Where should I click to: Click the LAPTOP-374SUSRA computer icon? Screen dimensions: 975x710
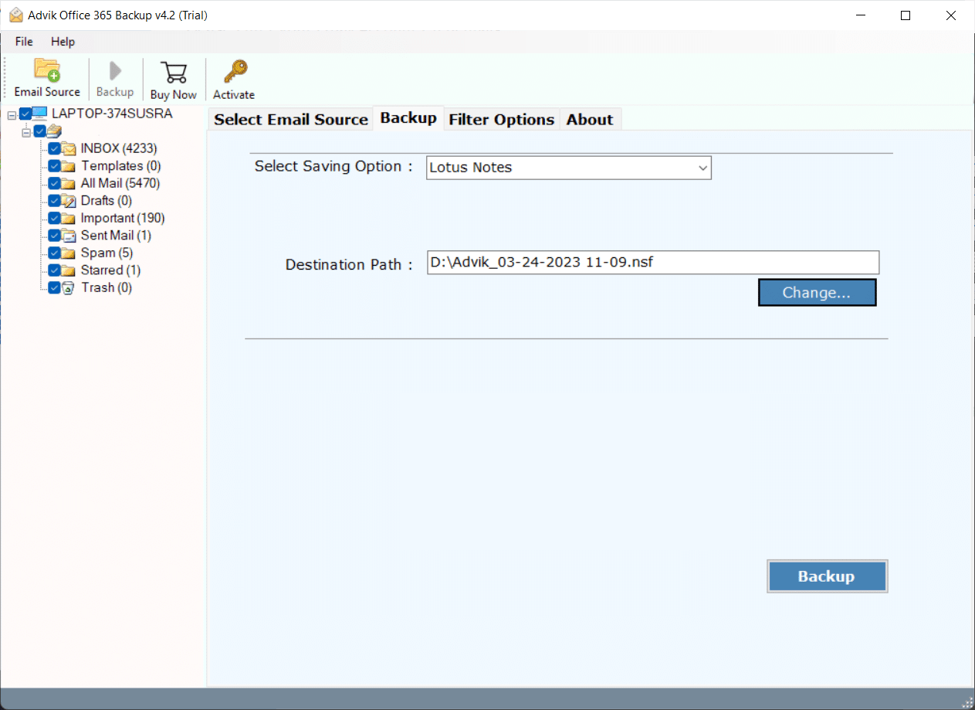(x=40, y=114)
